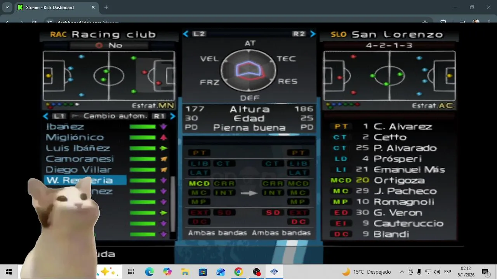Click the stamina bar for W. Renteria

[142, 181]
